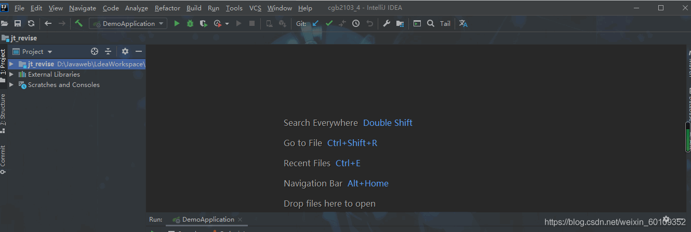Click the Synchronize refresh icon
The height and width of the screenshot is (232, 691).
click(x=31, y=23)
